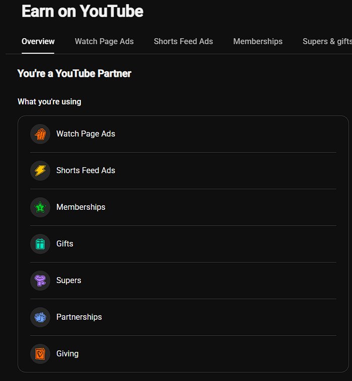Click the Giving orange heart card icon
The width and height of the screenshot is (352, 381).
tap(40, 354)
